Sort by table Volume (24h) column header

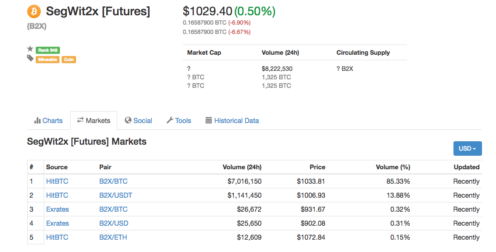pyautogui.click(x=242, y=167)
